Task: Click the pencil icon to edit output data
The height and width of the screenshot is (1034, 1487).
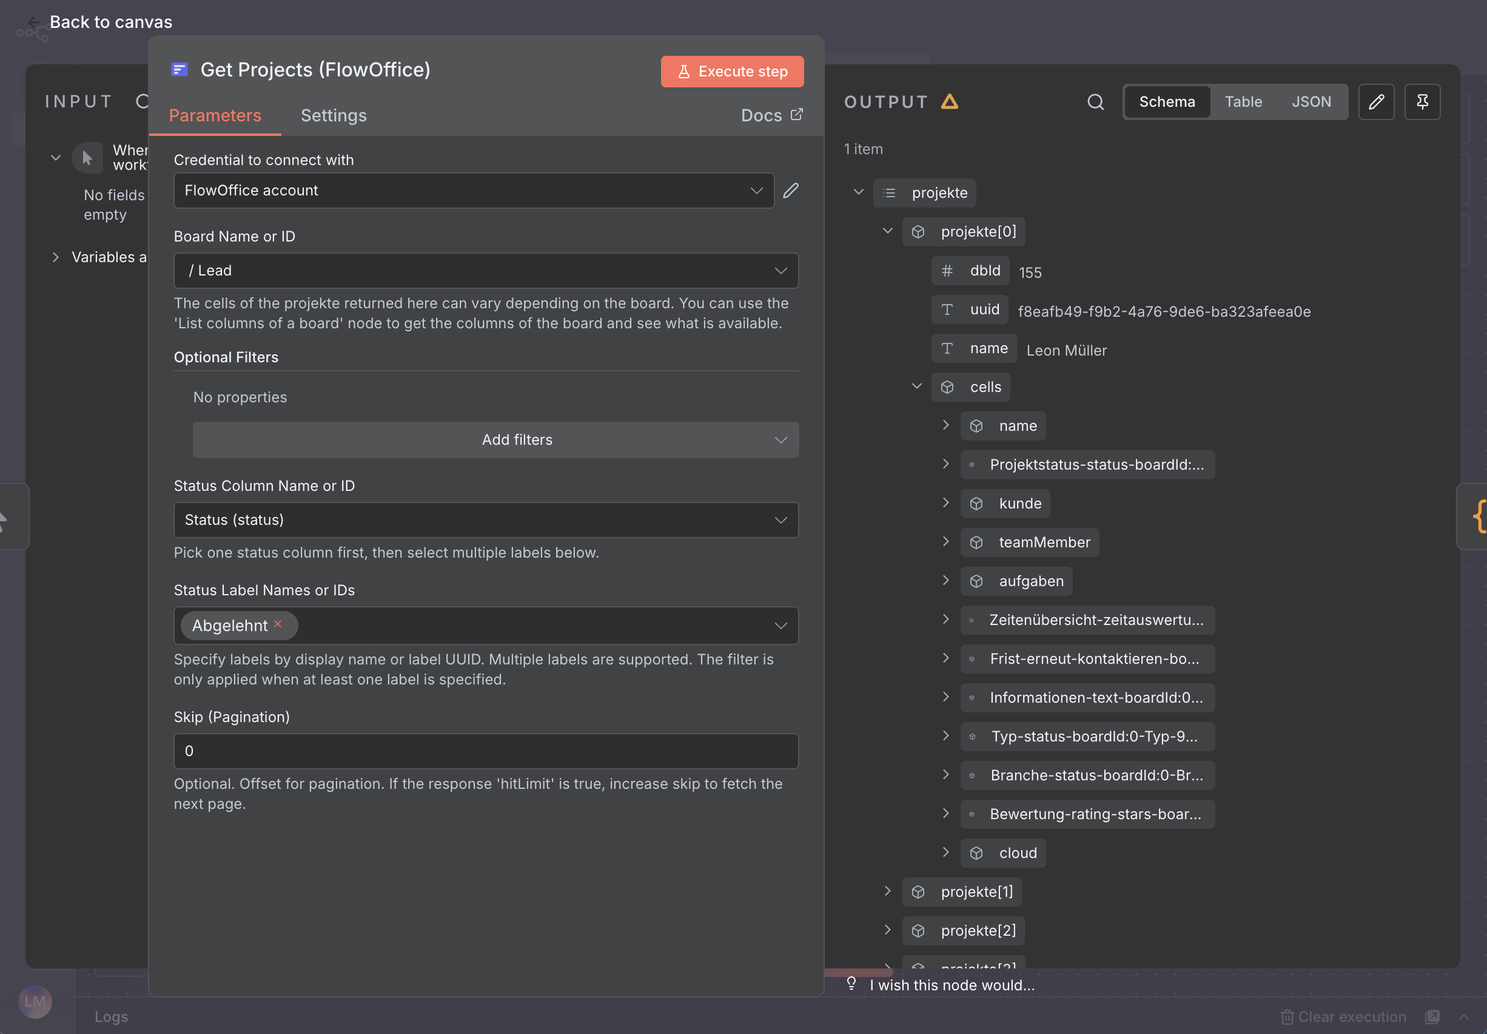Action: (x=1376, y=102)
